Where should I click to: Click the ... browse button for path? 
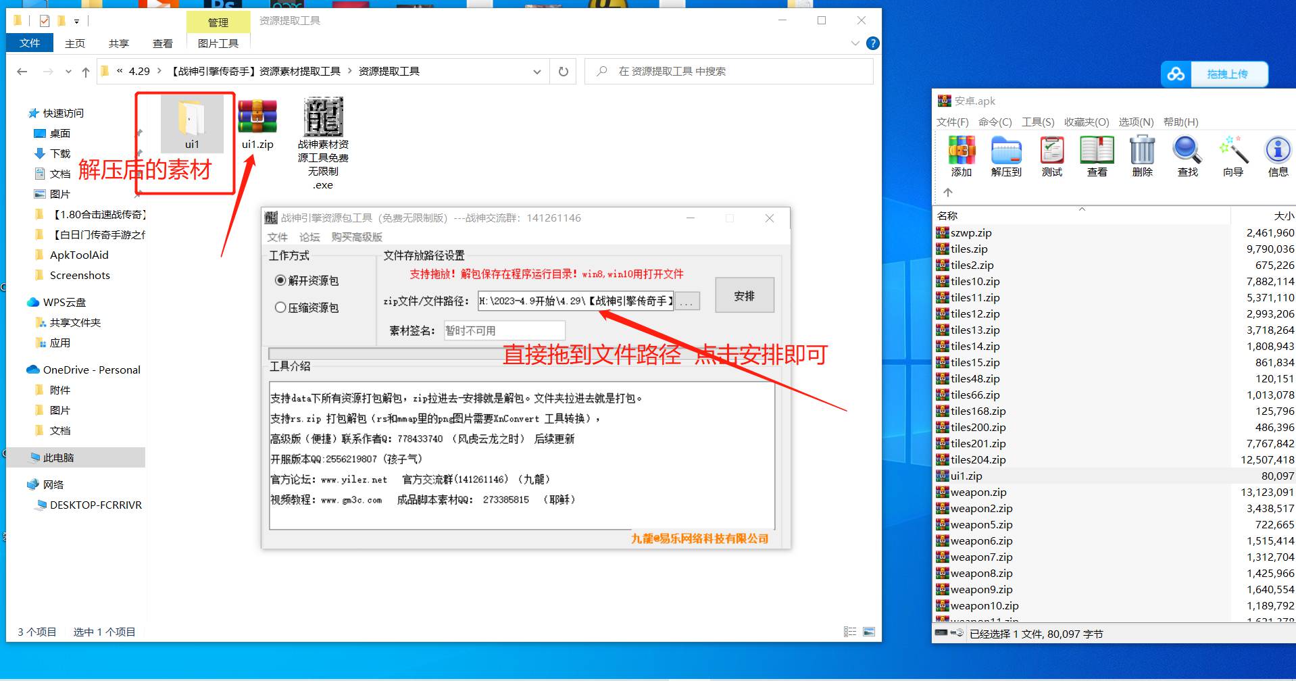[x=687, y=301]
